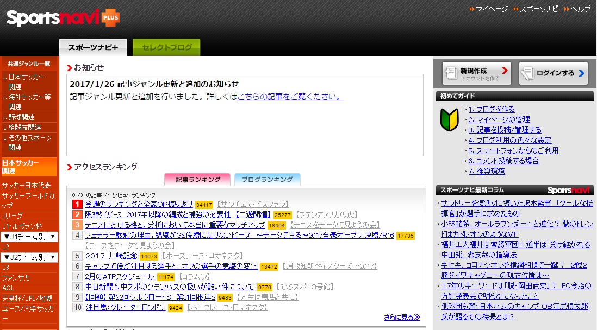Screen dimensions: 597x330
Task: Click rank 3 number badge
Action: point(77,225)
